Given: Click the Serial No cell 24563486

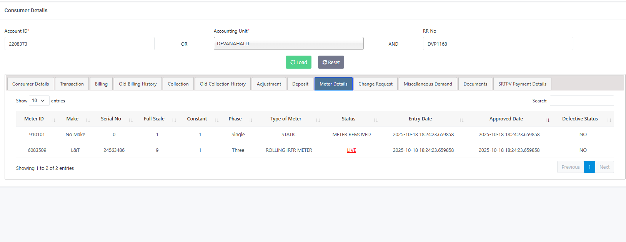Looking at the screenshot, I should (x=114, y=150).
